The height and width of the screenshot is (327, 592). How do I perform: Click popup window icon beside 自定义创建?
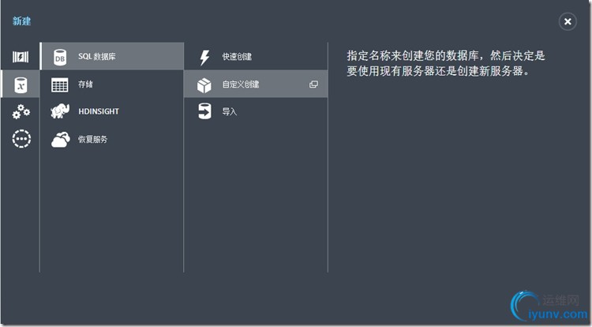tap(313, 85)
